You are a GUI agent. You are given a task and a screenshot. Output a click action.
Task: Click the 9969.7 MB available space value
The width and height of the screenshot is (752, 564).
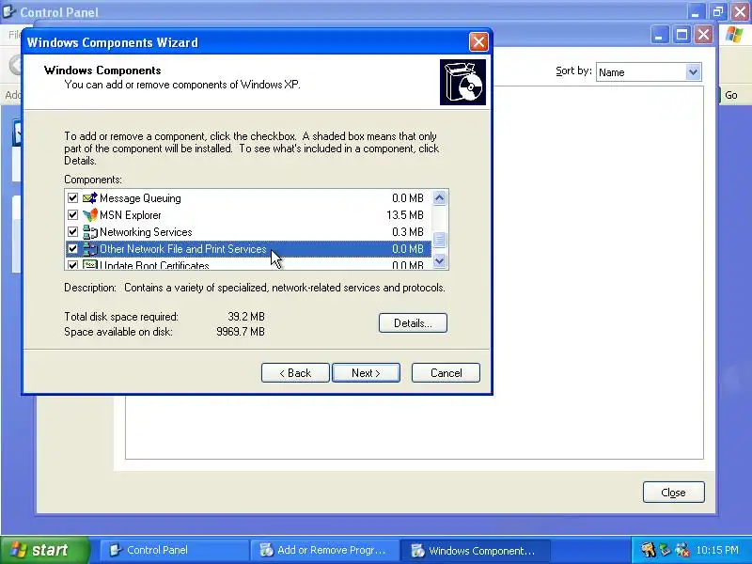[241, 332]
